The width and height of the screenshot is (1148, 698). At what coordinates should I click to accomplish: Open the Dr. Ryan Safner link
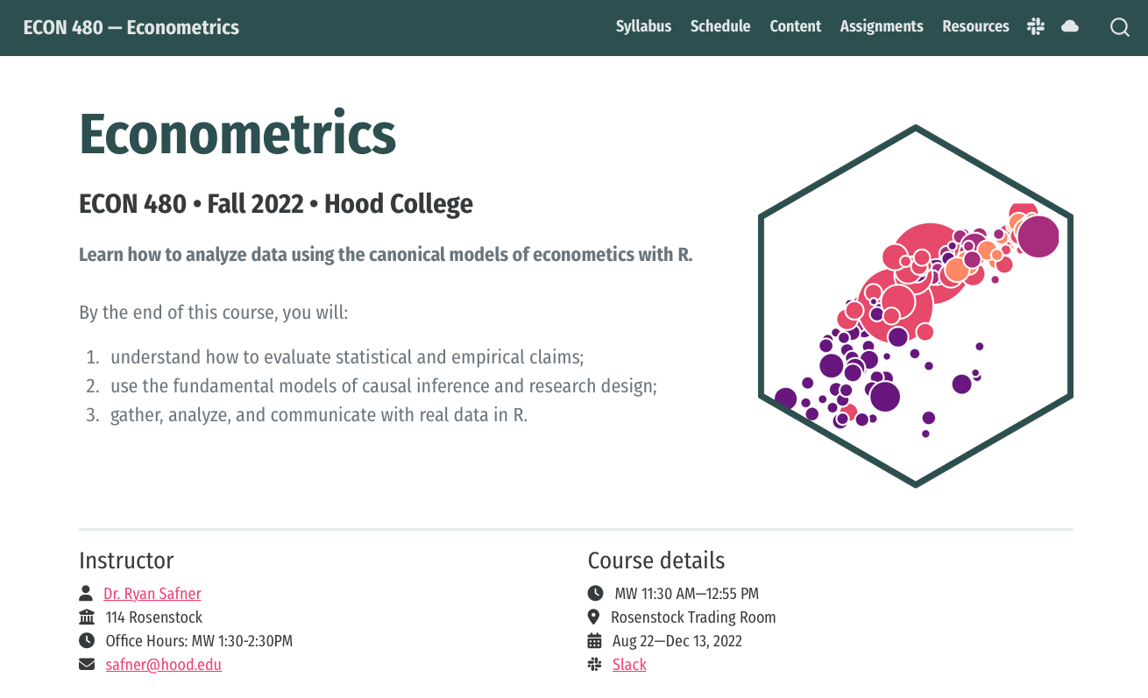pyautogui.click(x=152, y=594)
